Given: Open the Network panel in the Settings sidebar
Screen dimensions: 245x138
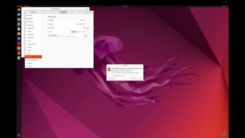Looking at the screenshot, I should pos(33,15).
